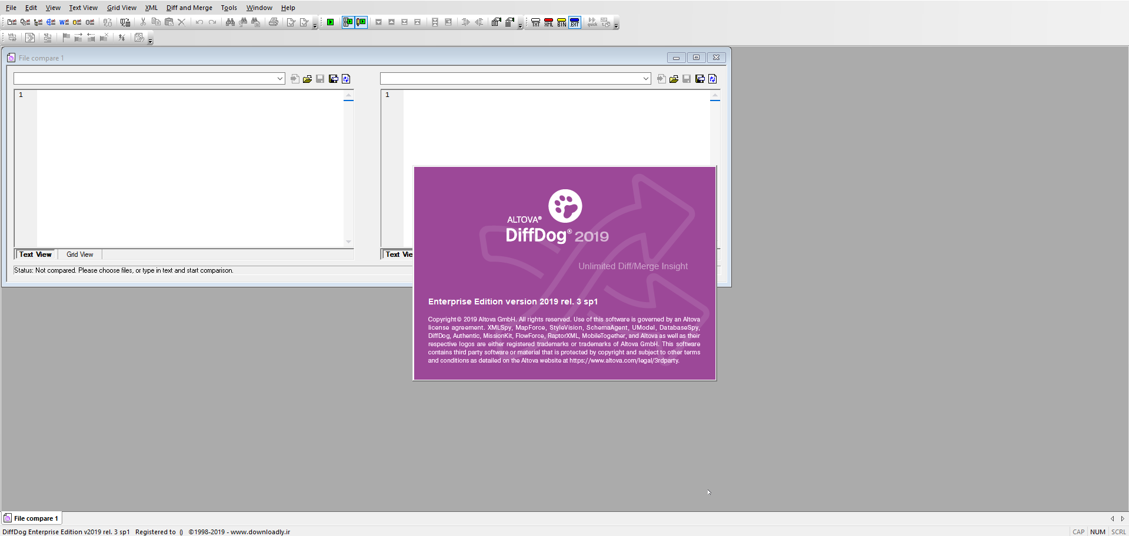Open the File menu
1129x536 pixels.
pyautogui.click(x=11, y=8)
